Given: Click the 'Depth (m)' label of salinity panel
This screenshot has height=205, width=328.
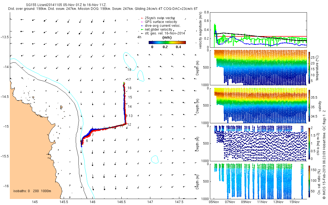Looking at the screenshot, I should 198,106.
